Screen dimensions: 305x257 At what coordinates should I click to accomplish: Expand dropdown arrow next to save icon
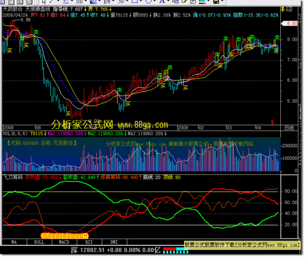point(223,1)
